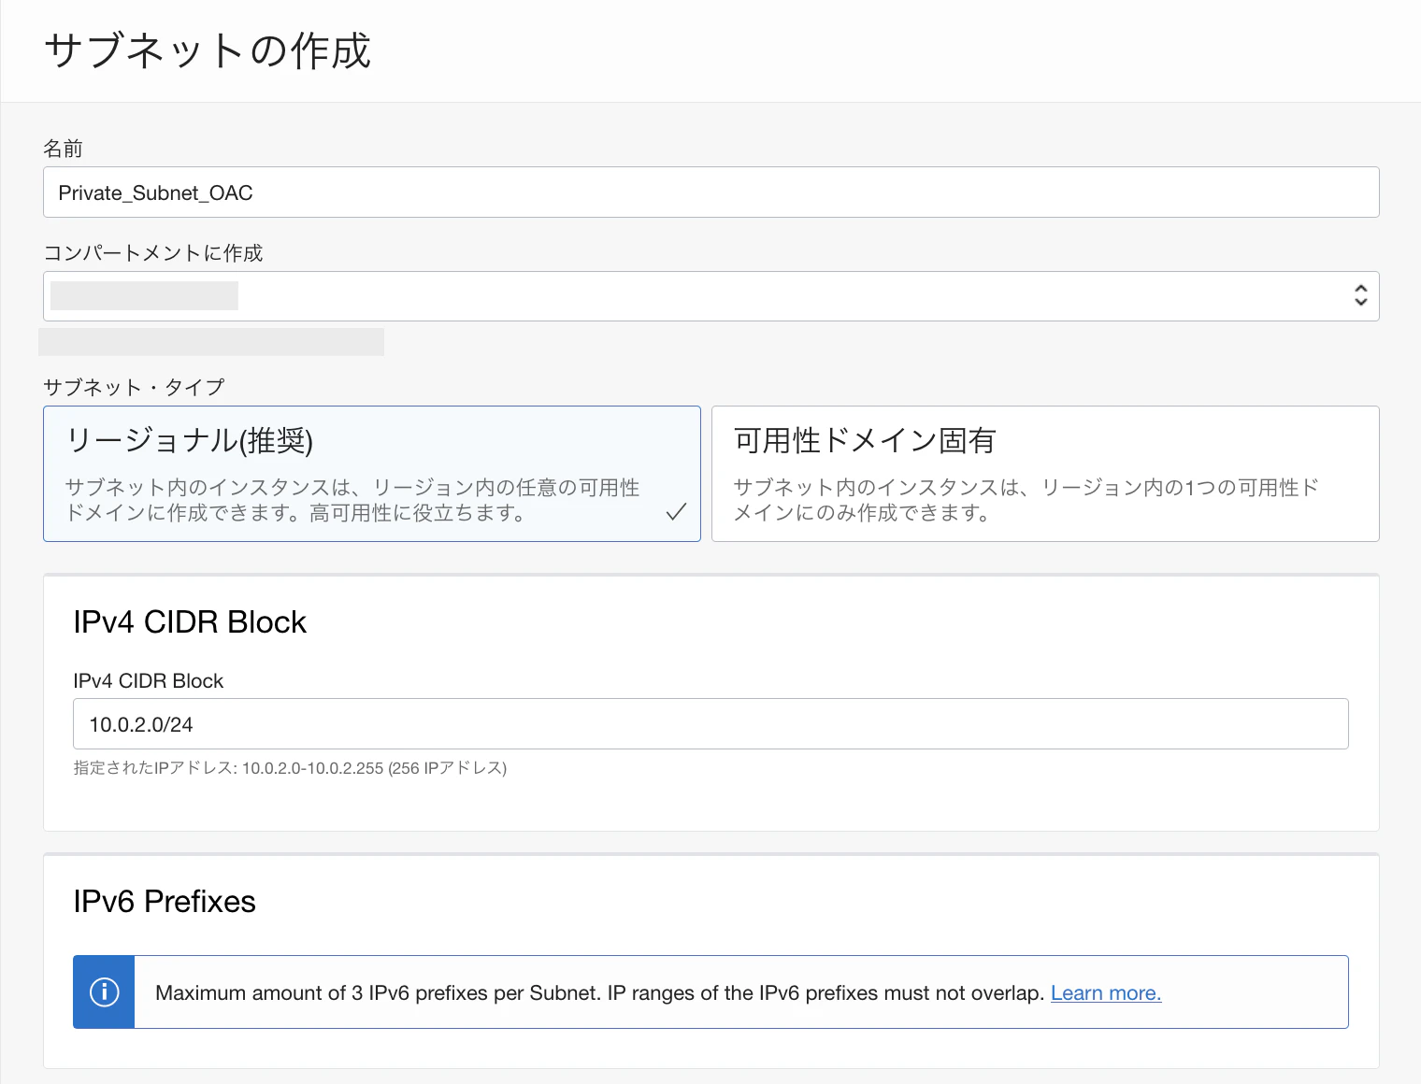Image resolution: width=1421 pixels, height=1084 pixels.
Task: Click the 名前 input field with Private_Subnet_OAC
Action: click(x=711, y=193)
